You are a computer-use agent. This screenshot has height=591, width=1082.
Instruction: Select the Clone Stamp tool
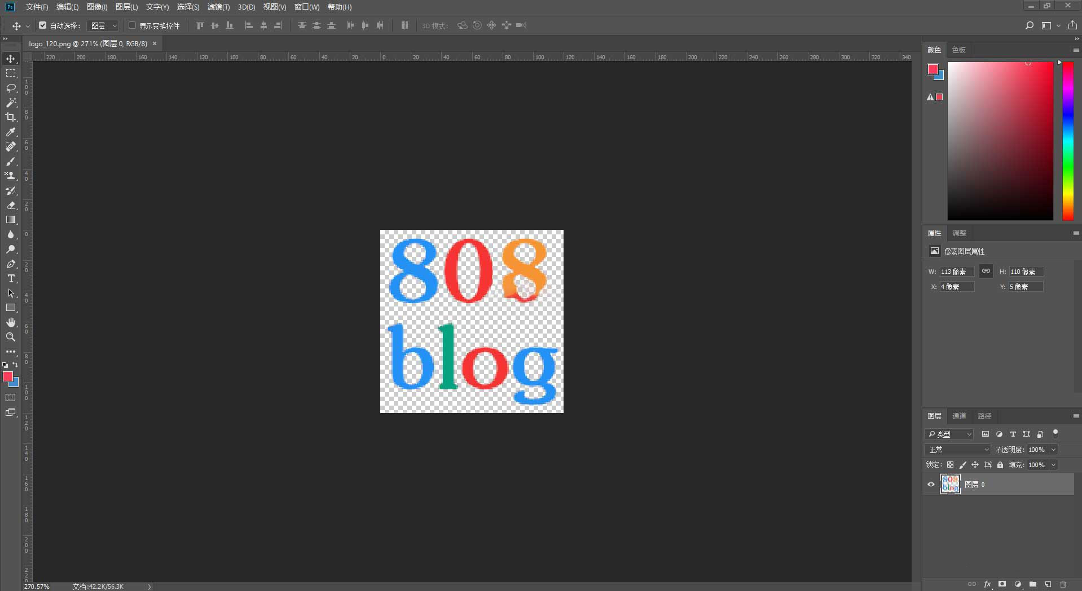coord(11,176)
